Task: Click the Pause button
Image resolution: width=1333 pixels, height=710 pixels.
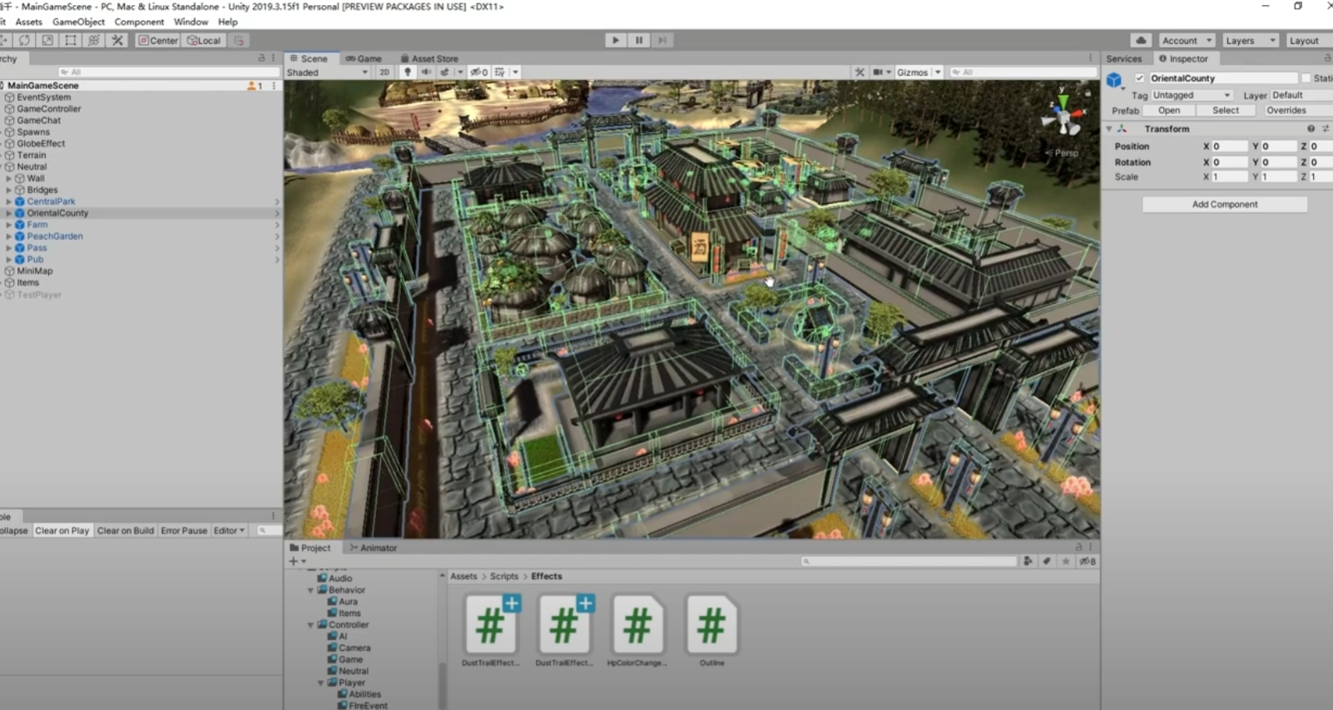Action: click(x=639, y=40)
